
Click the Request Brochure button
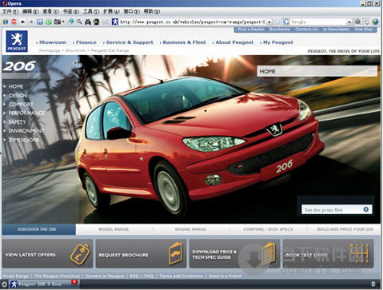click(x=141, y=254)
